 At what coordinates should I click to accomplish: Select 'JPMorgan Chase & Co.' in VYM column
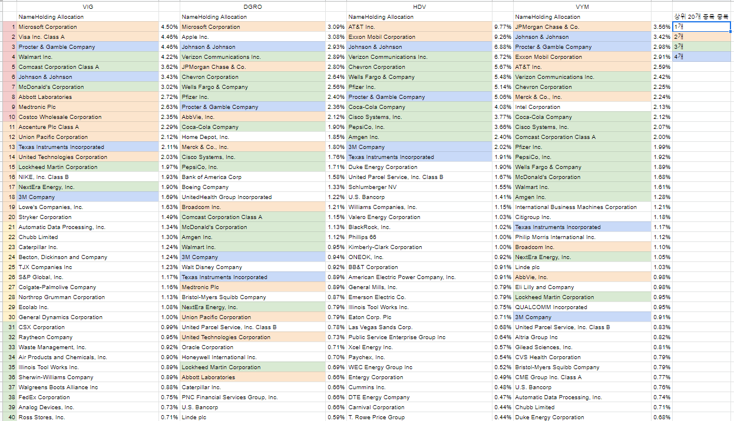pos(583,26)
